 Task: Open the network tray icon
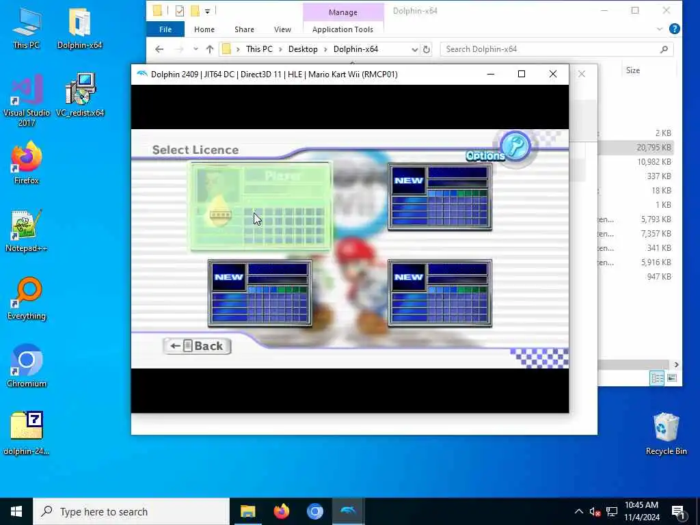612,511
